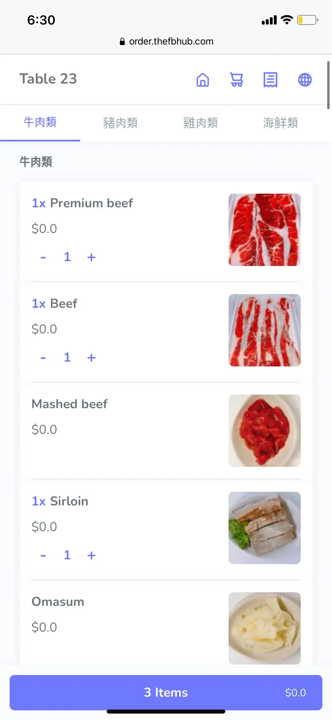This screenshot has height=720, width=332.
Task: Decrease Sirloin quantity with minus
Action: click(43, 555)
